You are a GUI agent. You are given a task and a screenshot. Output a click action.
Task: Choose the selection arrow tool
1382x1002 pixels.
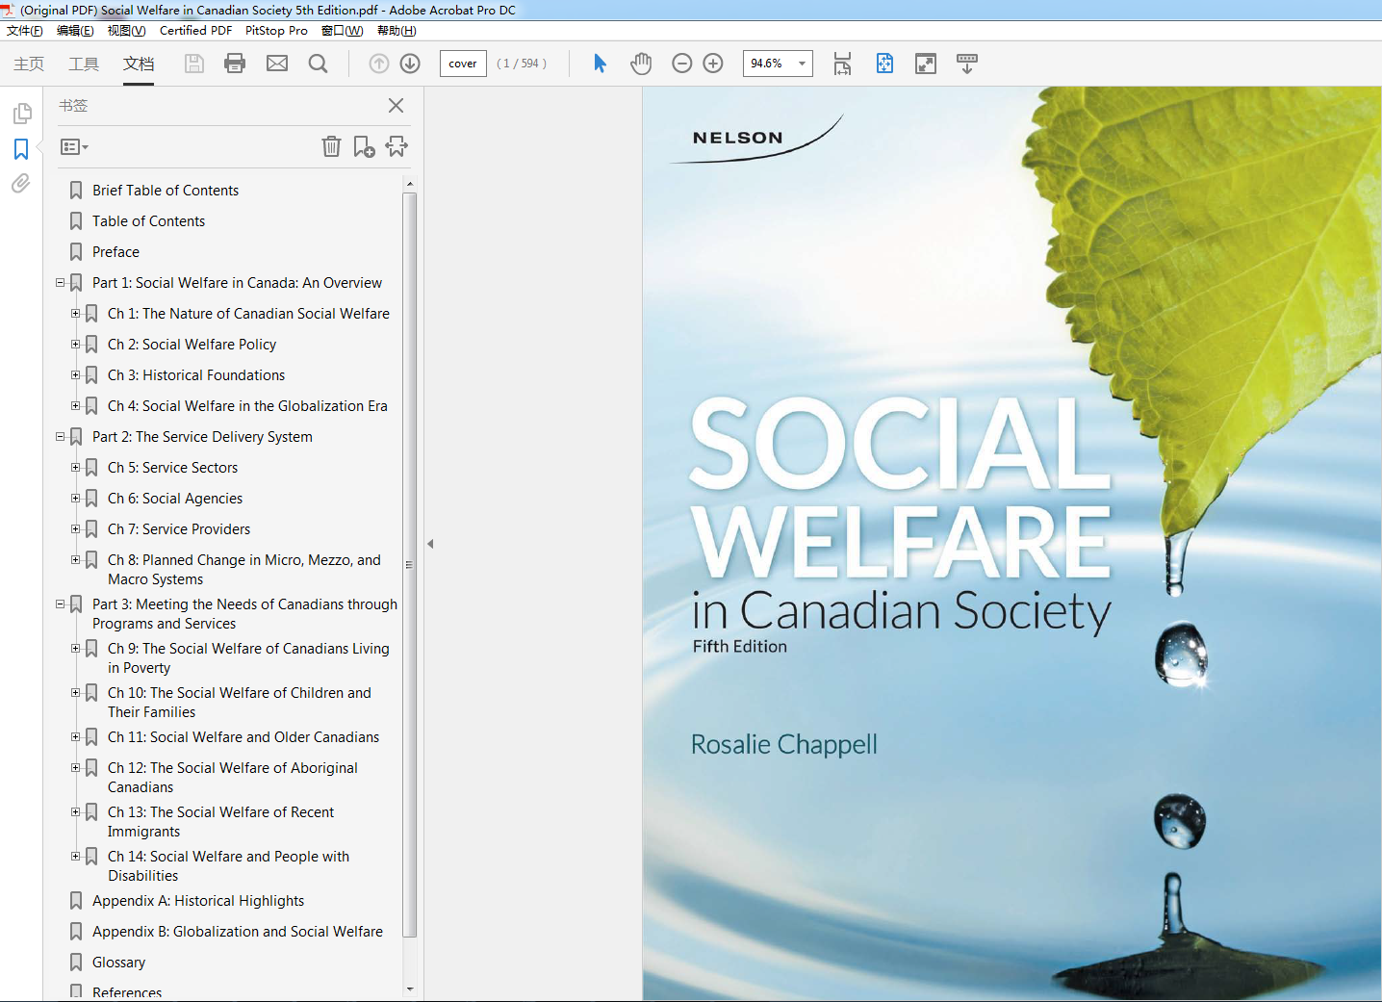pos(600,64)
